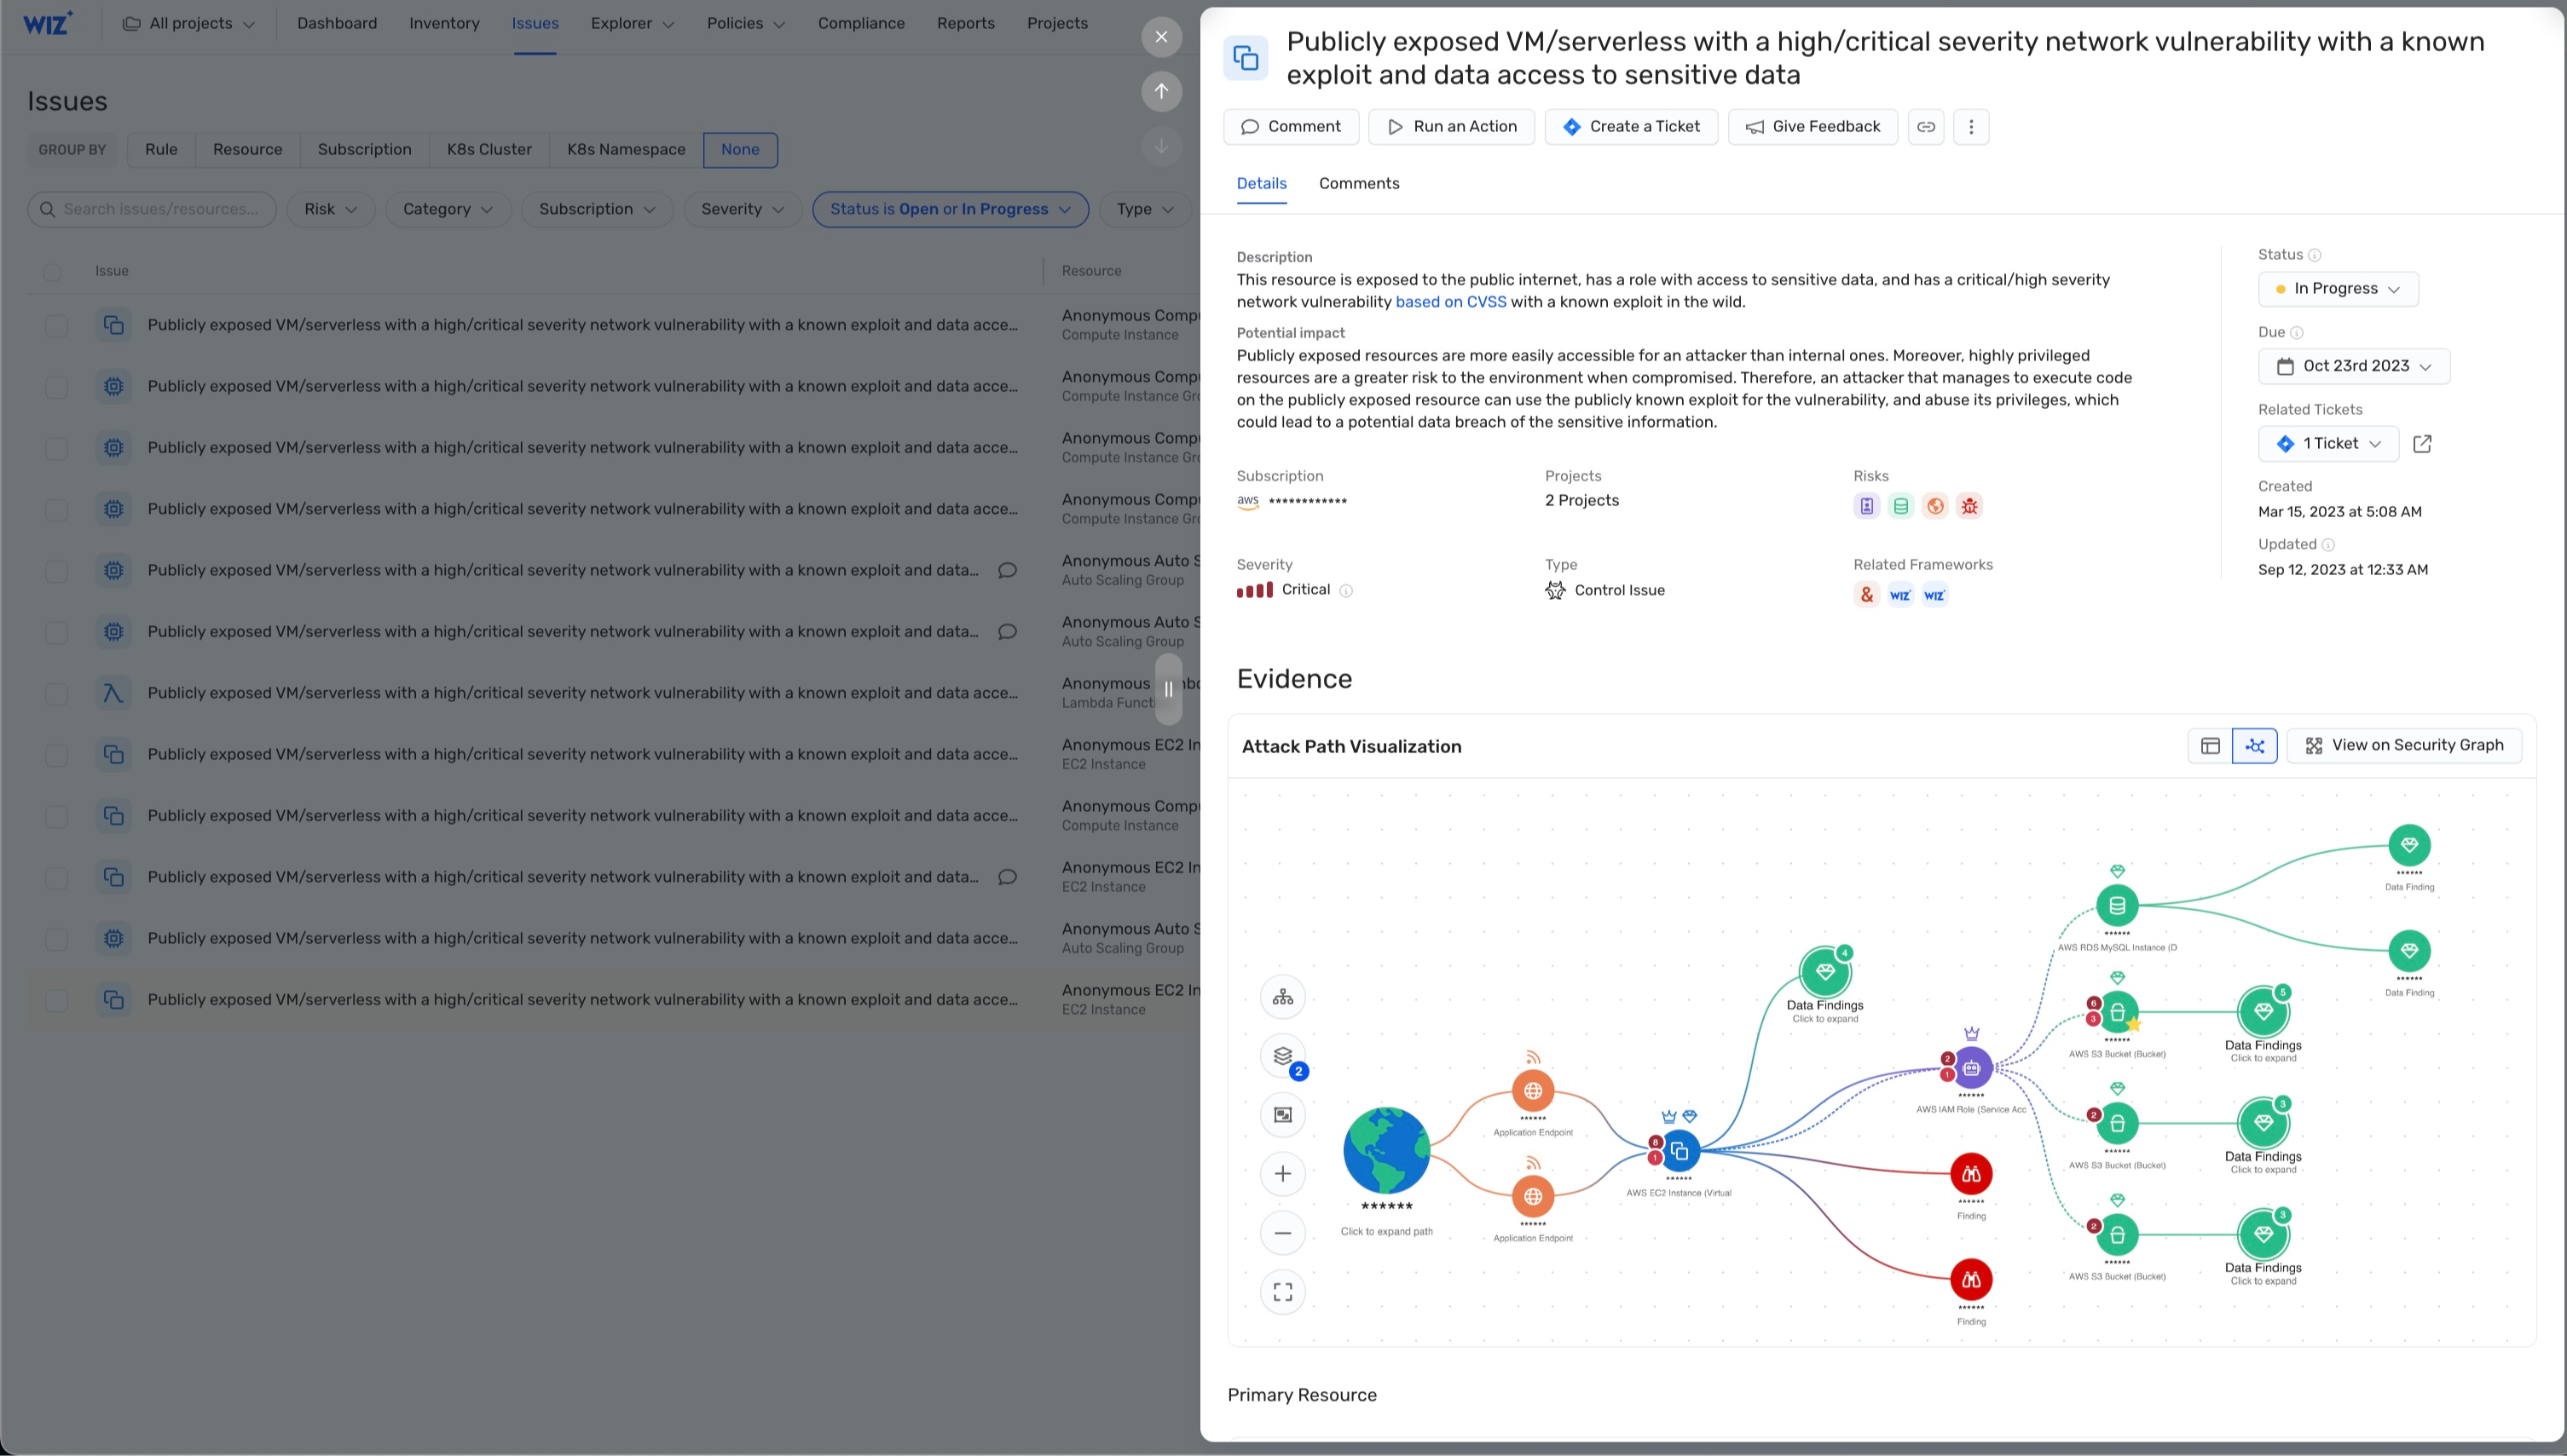Viewport: 2567px width, 1456px height.
Task: Group issues by None
Action: point(740,150)
